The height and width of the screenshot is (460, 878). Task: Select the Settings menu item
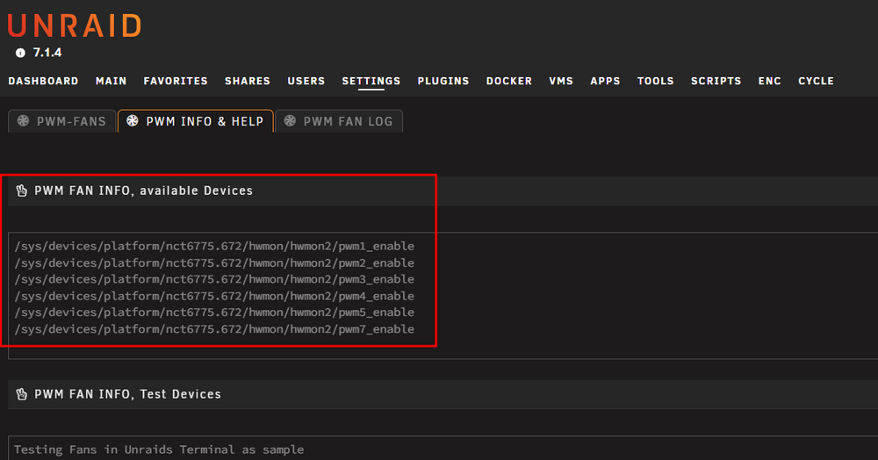coord(371,81)
